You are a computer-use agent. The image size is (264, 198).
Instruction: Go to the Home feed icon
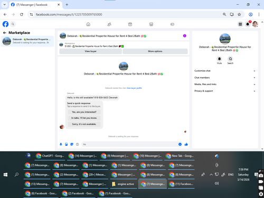coord(88,24)
